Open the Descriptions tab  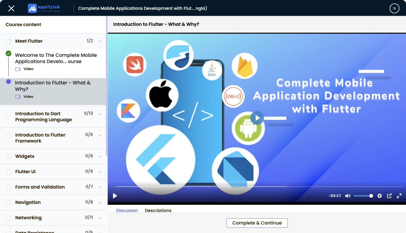tap(158, 210)
